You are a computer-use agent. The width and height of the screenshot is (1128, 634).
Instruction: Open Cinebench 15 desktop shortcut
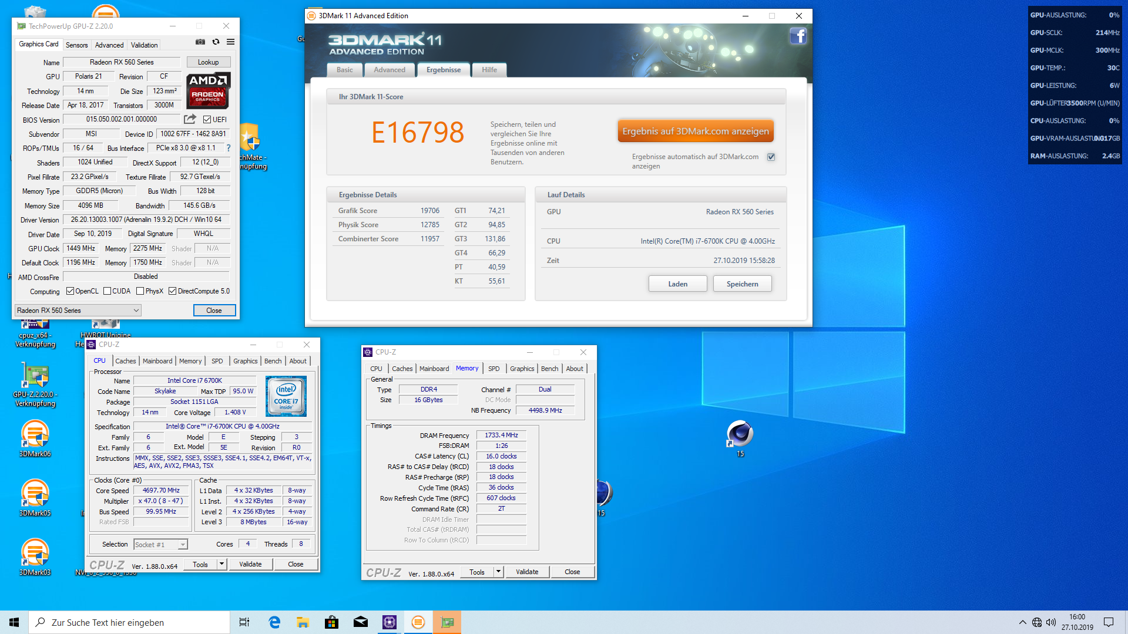click(740, 439)
